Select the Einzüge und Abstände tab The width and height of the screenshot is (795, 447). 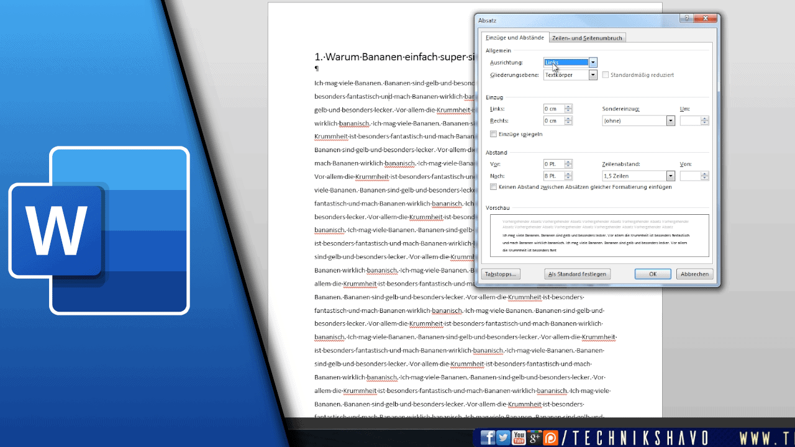515,38
